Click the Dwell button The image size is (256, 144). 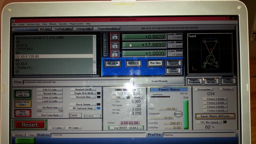pos(75,115)
